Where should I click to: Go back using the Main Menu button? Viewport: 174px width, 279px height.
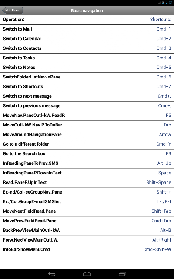(12, 10)
